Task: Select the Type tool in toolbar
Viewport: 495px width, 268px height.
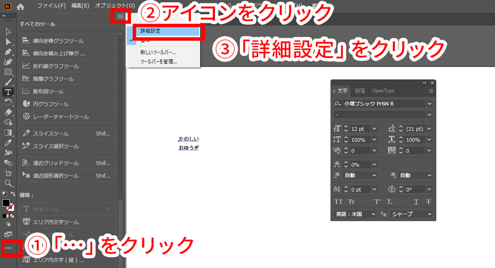Action: pyautogui.click(x=8, y=92)
